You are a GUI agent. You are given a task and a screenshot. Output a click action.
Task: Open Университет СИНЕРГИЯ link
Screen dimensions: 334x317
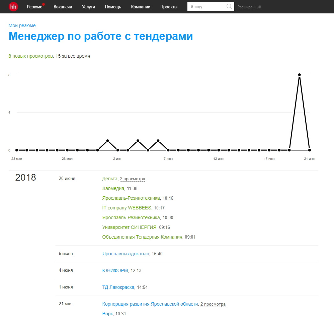(129, 227)
